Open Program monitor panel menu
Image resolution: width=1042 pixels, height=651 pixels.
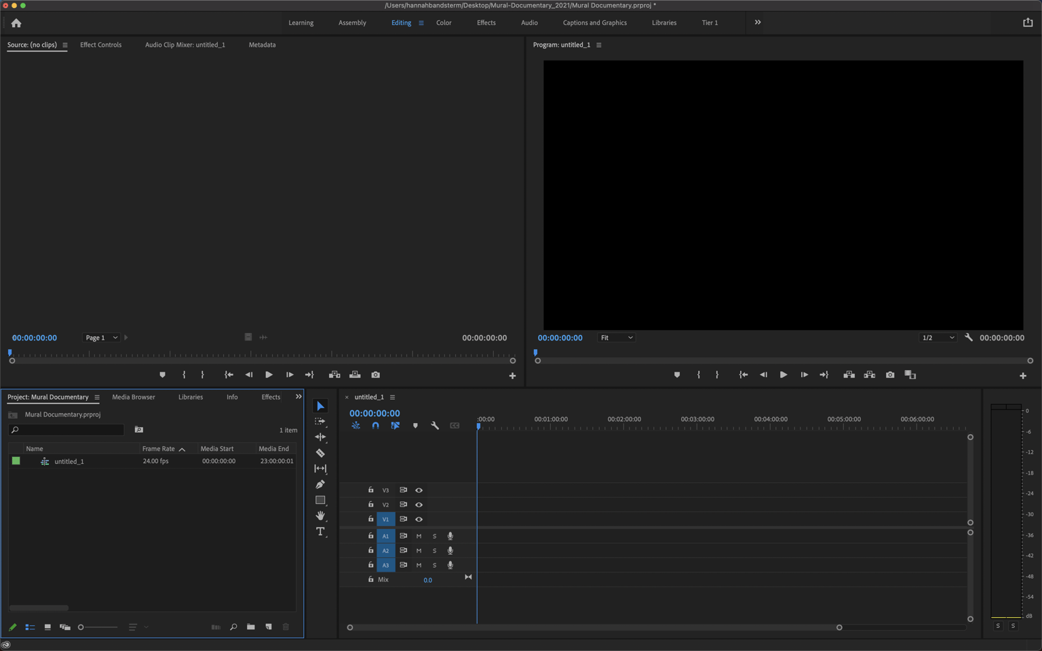598,45
